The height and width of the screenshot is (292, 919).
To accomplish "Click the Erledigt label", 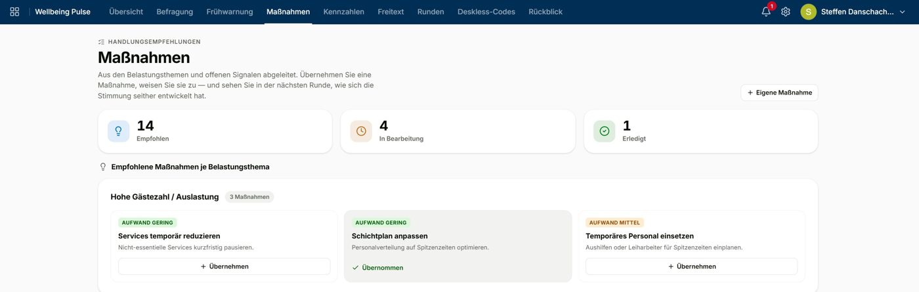I will [634, 138].
